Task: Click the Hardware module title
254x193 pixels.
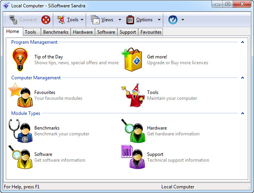Action: (x=157, y=128)
